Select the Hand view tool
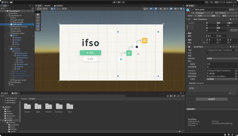This screenshot has height=136, width=238. pyautogui.click(x=38, y=15)
